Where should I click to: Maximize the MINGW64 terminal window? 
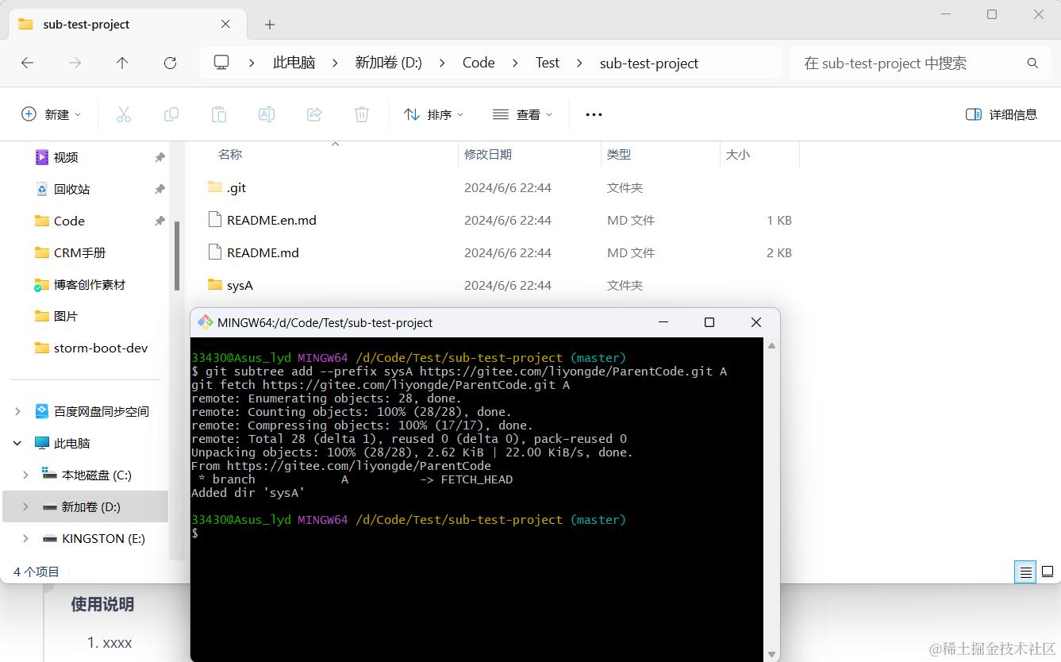pos(709,322)
